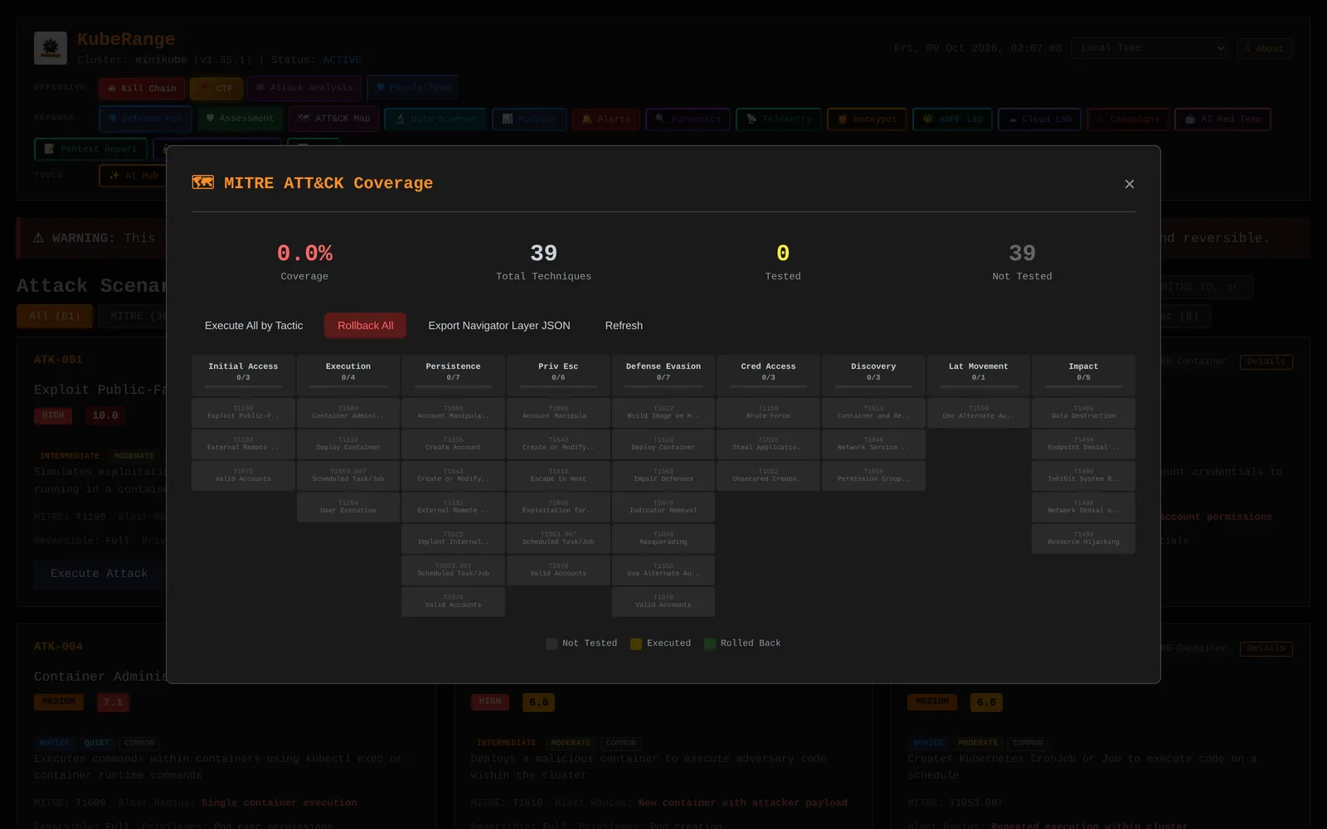Click Execute All by Tactic
Viewport: 1327px width, 829px height.
coord(254,326)
